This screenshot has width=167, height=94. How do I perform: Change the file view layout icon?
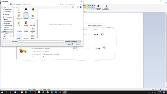[73, 7]
